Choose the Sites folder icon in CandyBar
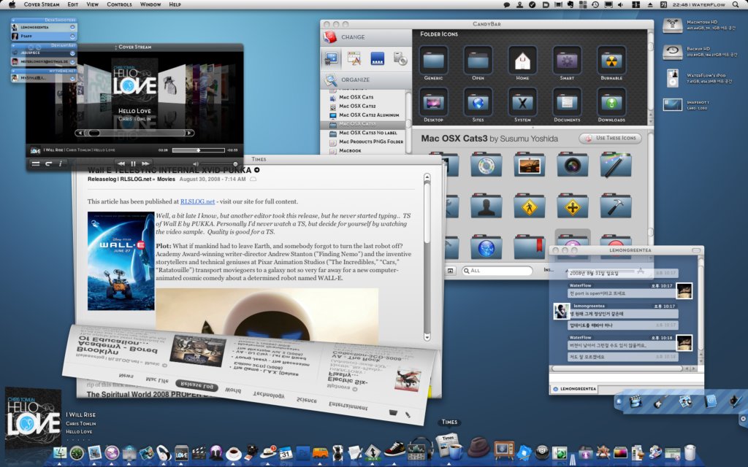 click(478, 102)
